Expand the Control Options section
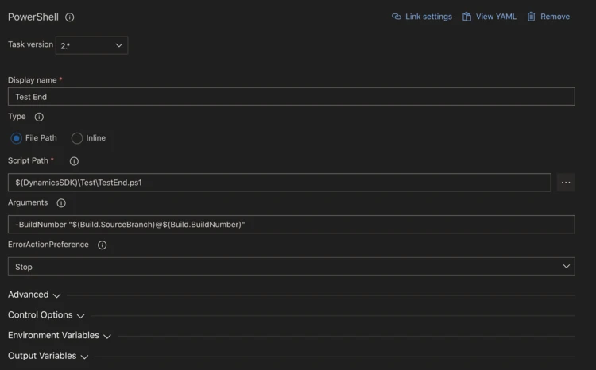596x370 pixels. click(46, 315)
